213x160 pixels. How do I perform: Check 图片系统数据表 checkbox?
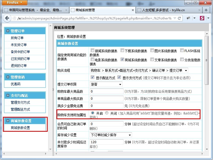(x=152, y=50)
